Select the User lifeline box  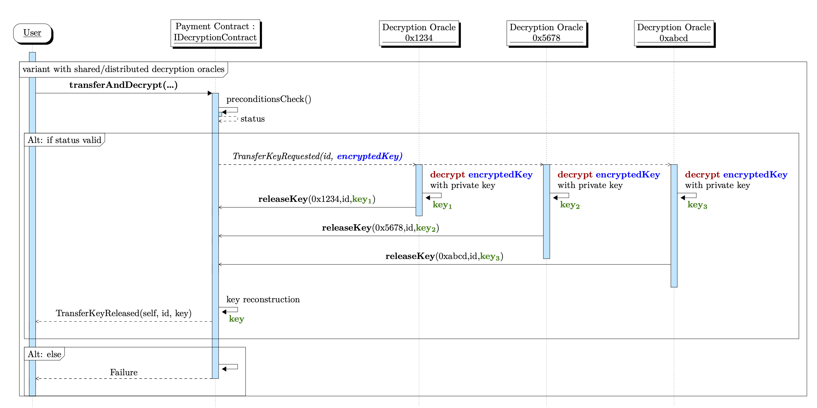pos(33,33)
